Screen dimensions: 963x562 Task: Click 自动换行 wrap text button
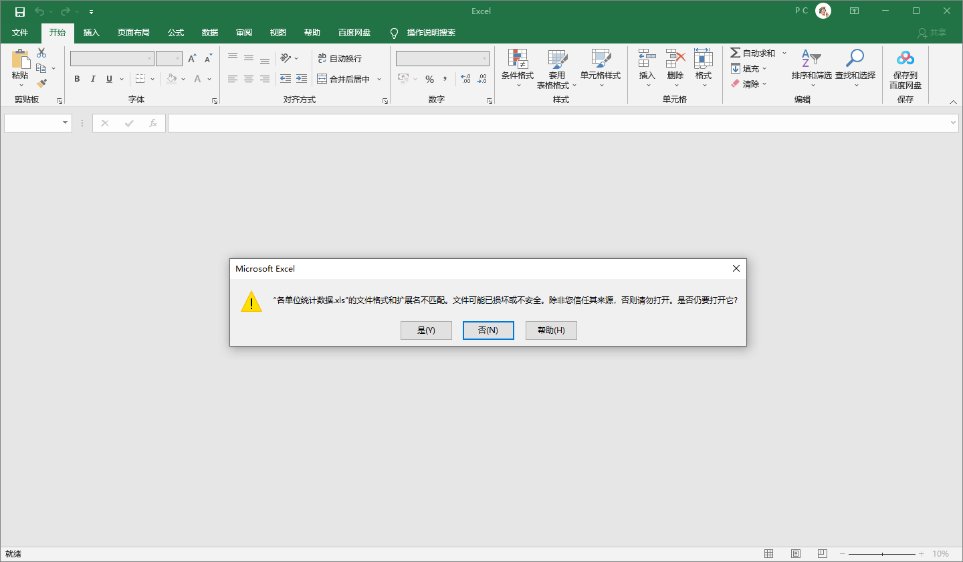[340, 58]
